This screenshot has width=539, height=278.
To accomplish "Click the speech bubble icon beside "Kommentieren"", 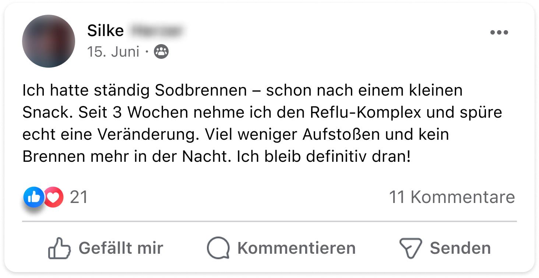I will [218, 248].
